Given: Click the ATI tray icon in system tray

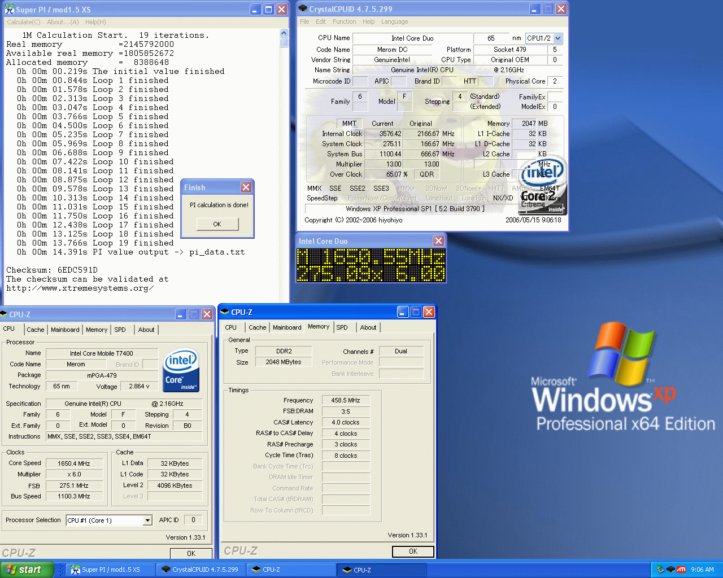Looking at the screenshot, I should coord(681,570).
